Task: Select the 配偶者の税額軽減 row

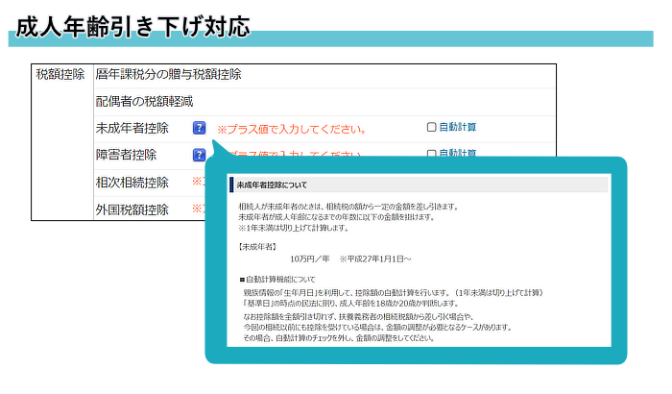Action: (x=144, y=101)
